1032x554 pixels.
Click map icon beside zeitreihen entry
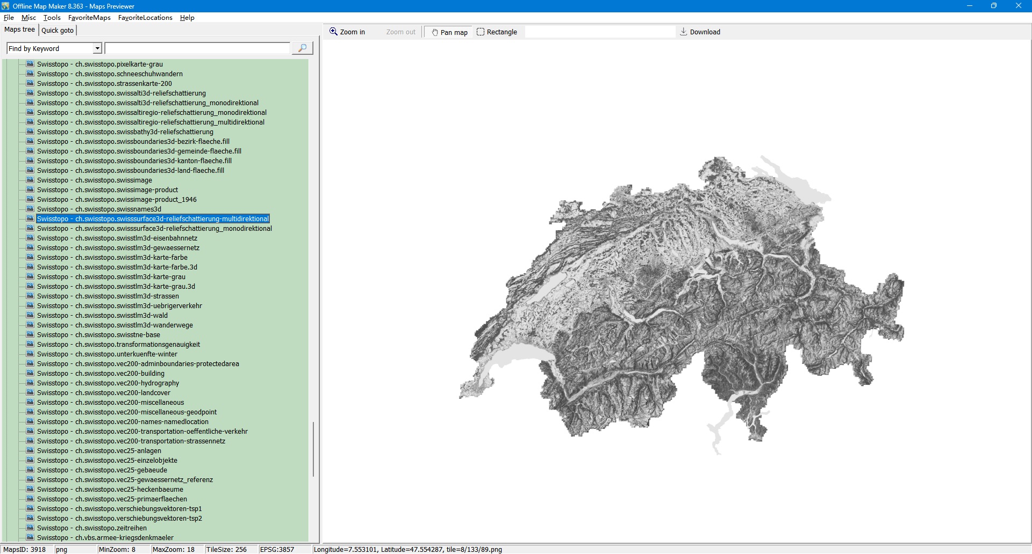(30, 528)
